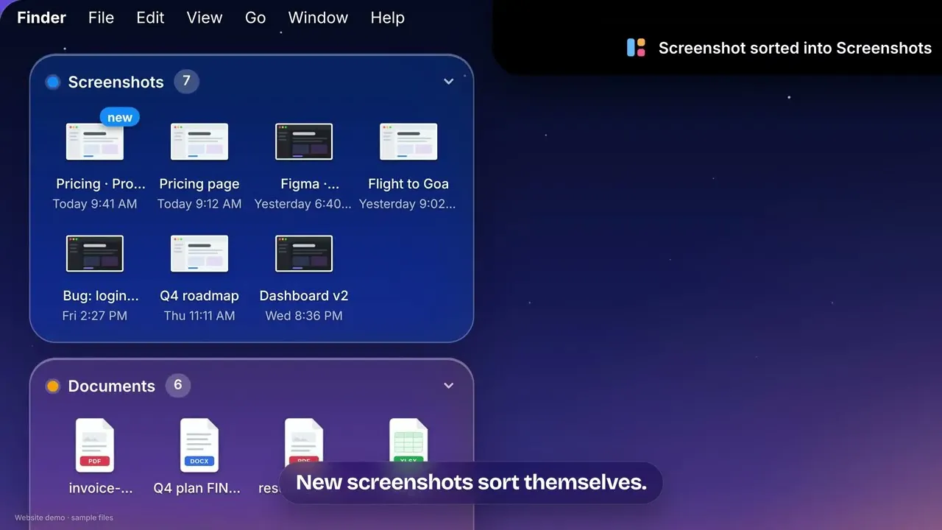Image resolution: width=942 pixels, height=530 pixels.
Task: Click the Screenshots group title
Action: (116, 82)
